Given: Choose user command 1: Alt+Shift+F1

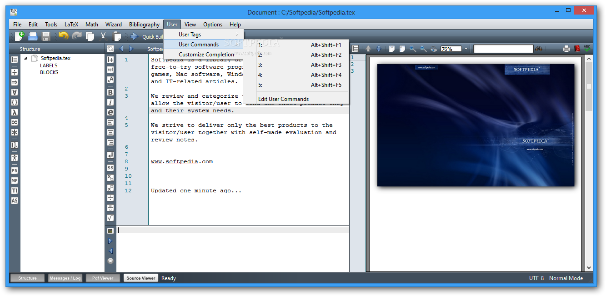Looking at the screenshot, I should coord(296,45).
